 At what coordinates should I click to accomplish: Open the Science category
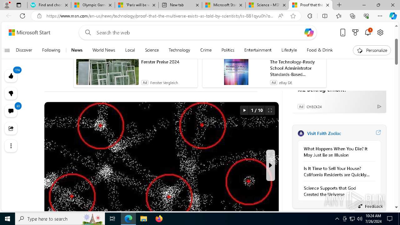pyautogui.click(x=152, y=50)
